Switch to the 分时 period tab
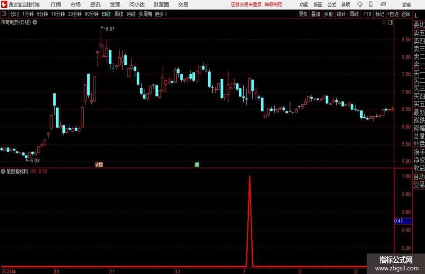This screenshot has width=425, height=274. pyautogui.click(x=15, y=14)
